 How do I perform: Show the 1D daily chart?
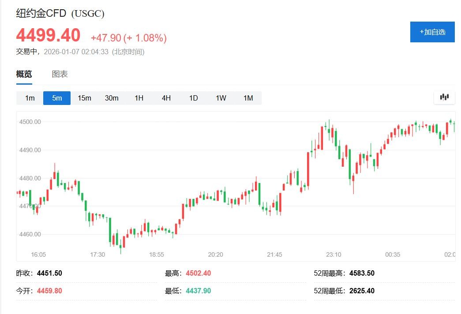(194, 98)
